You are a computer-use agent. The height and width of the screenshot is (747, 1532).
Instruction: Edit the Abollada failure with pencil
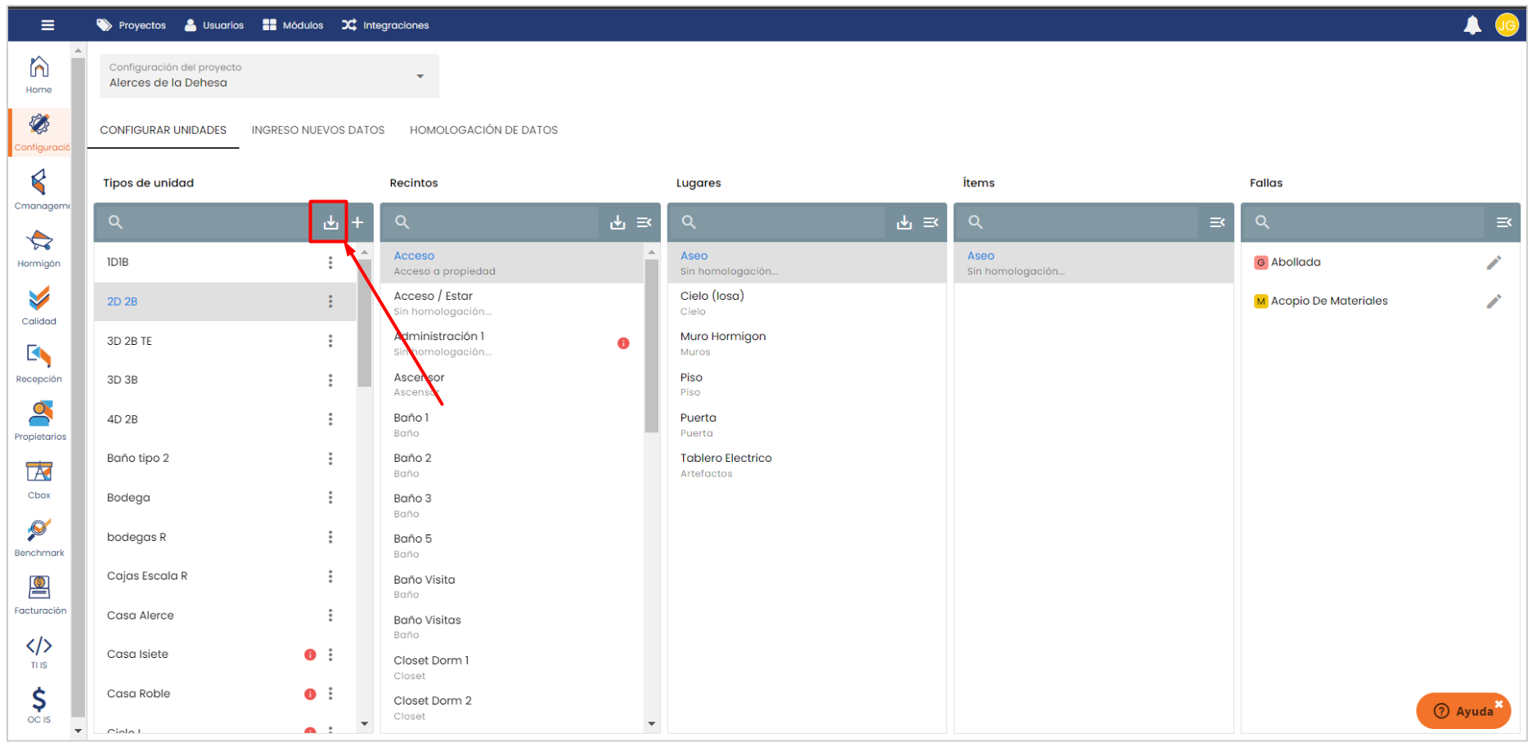pos(1493,262)
